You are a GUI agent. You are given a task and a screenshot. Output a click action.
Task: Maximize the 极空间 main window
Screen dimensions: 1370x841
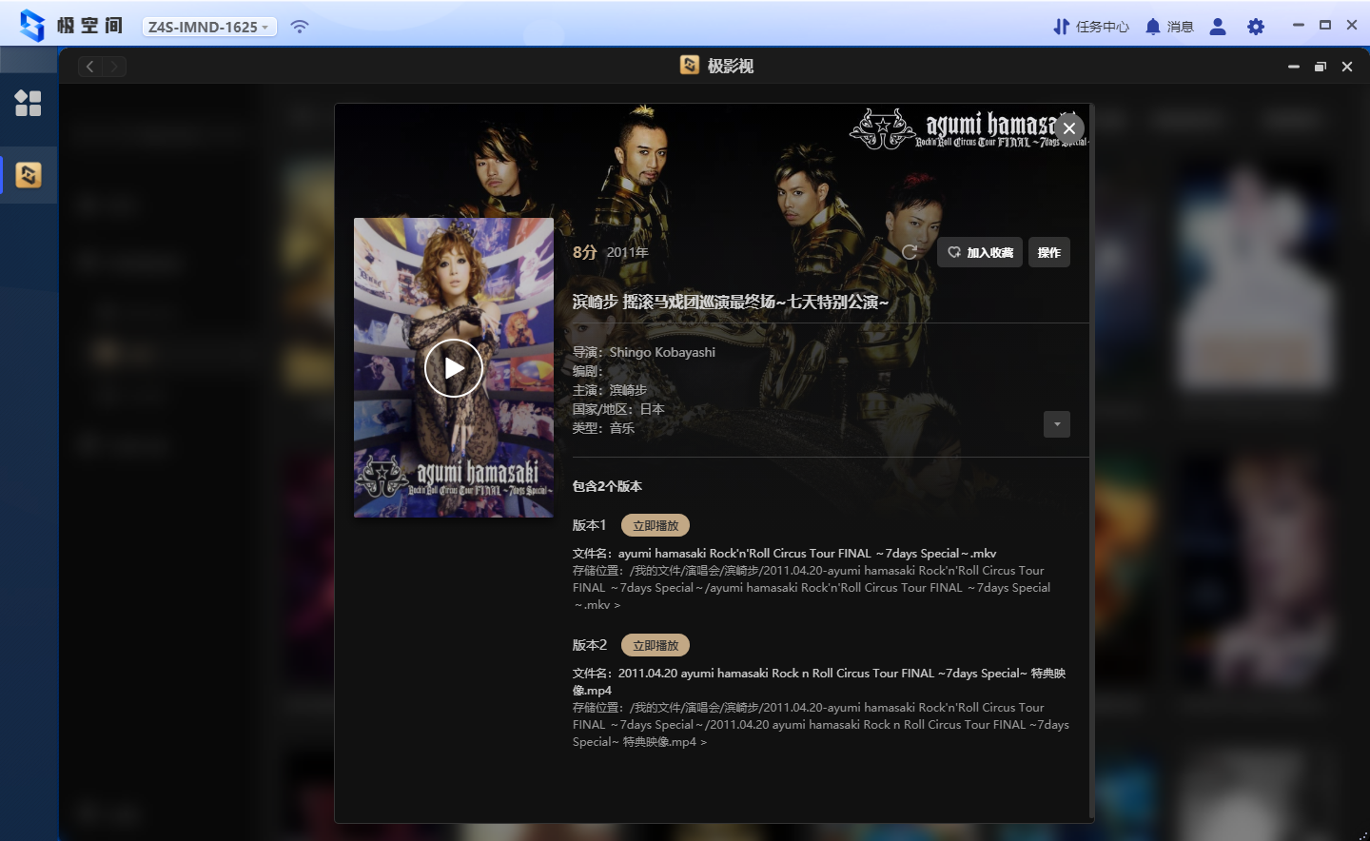coord(1324,26)
